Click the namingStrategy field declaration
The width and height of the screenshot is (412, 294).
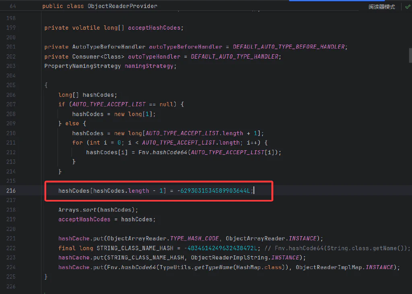click(x=149, y=66)
